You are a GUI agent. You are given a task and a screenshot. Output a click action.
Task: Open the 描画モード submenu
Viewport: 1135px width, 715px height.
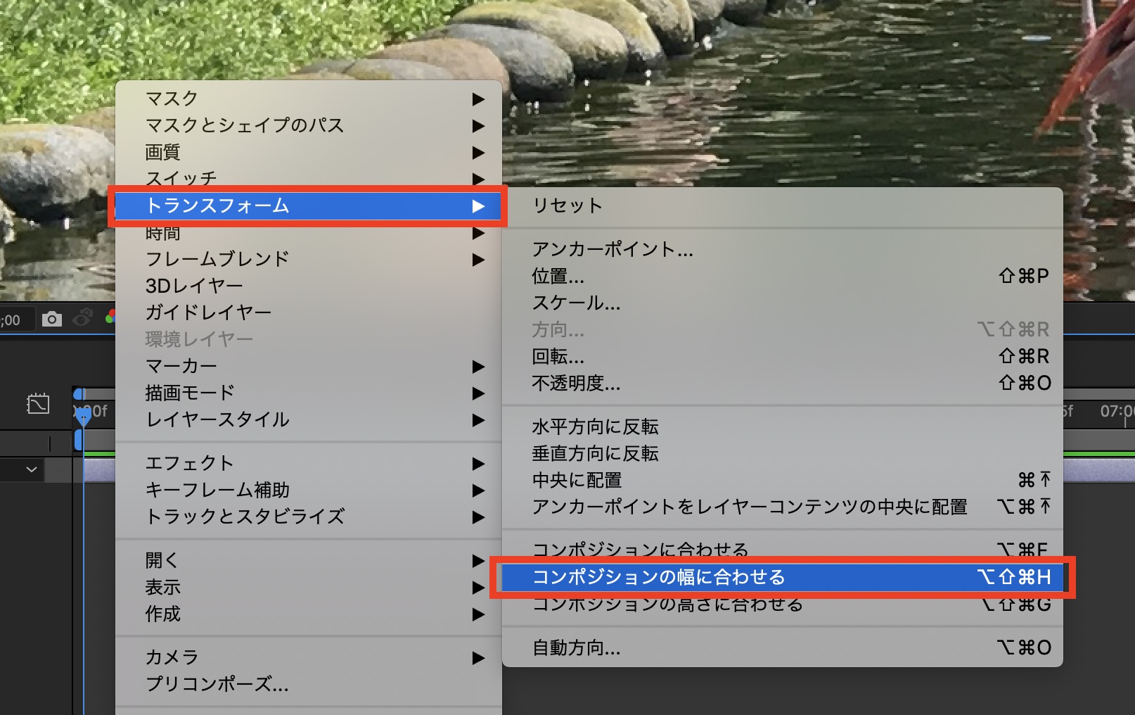(x=309, y=393)
